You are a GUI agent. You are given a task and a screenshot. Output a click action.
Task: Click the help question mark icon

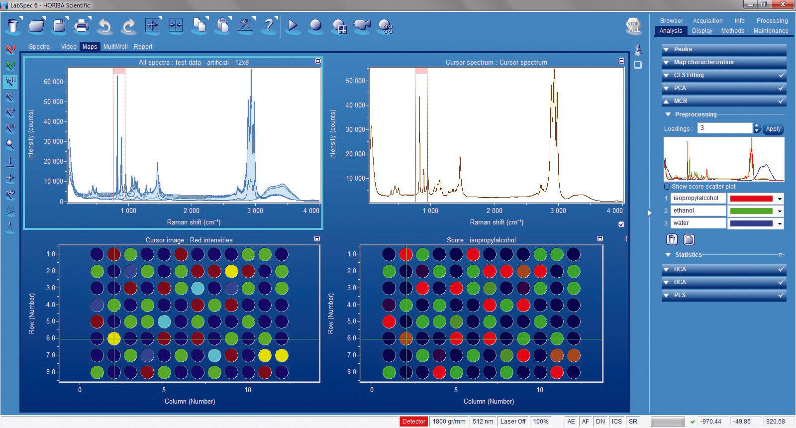tap(269, 25)
